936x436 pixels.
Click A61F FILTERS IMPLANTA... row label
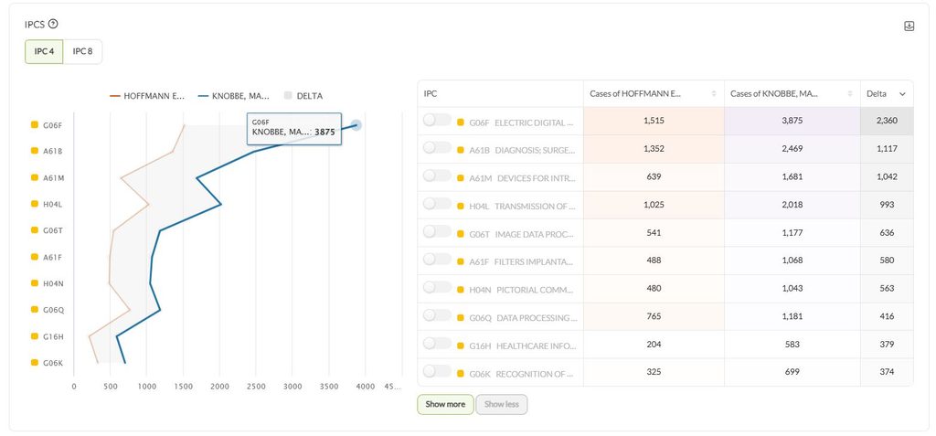[523, 262]
